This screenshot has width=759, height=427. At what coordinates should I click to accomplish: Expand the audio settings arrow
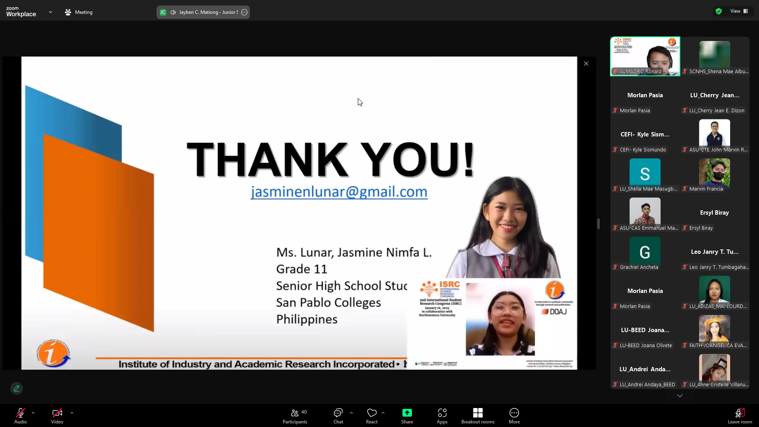(33, 413)
